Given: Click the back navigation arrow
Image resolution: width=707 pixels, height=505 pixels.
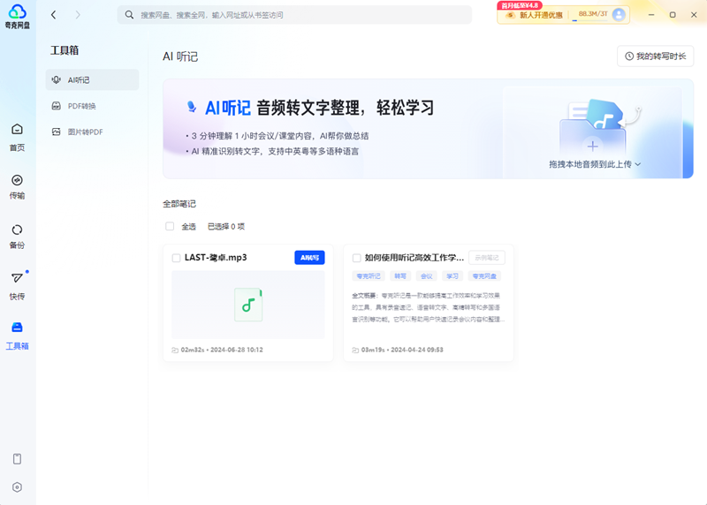Looking at the screenshot, I should pos(54,15).
